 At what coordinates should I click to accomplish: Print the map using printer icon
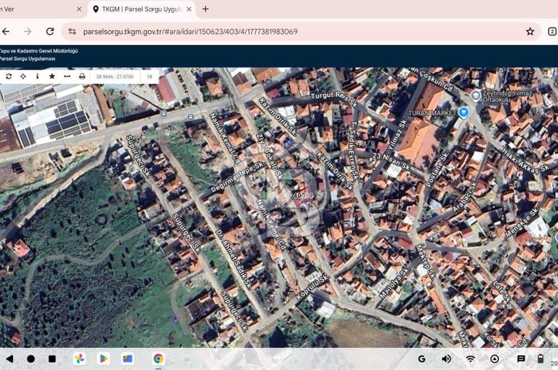(x=82, y=76)
